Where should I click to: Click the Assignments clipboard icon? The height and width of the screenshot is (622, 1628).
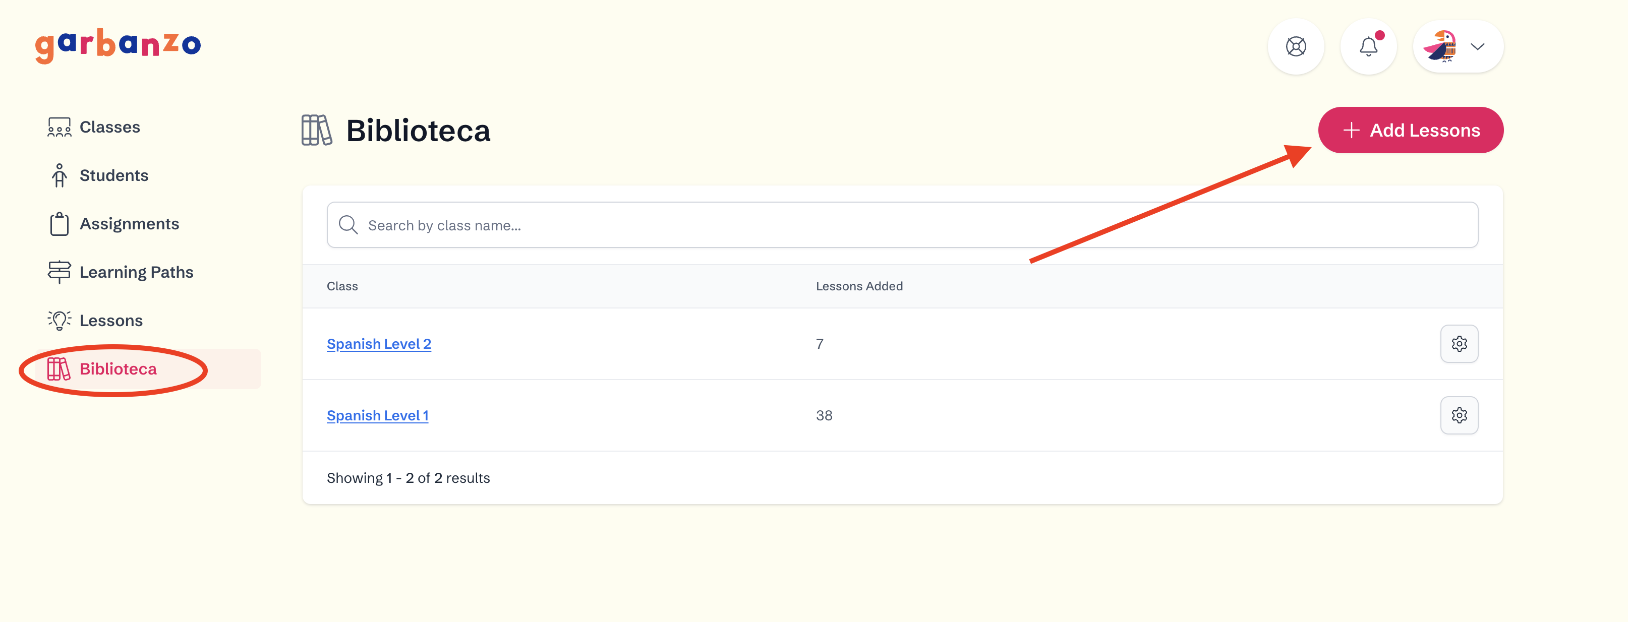pyautogui.click(x=60, y=224)
